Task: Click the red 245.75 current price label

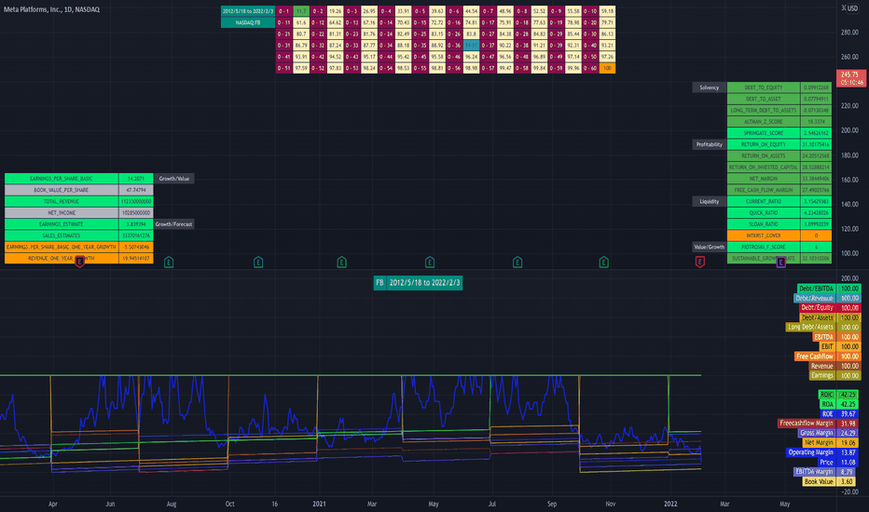Action: pos(850,78)
